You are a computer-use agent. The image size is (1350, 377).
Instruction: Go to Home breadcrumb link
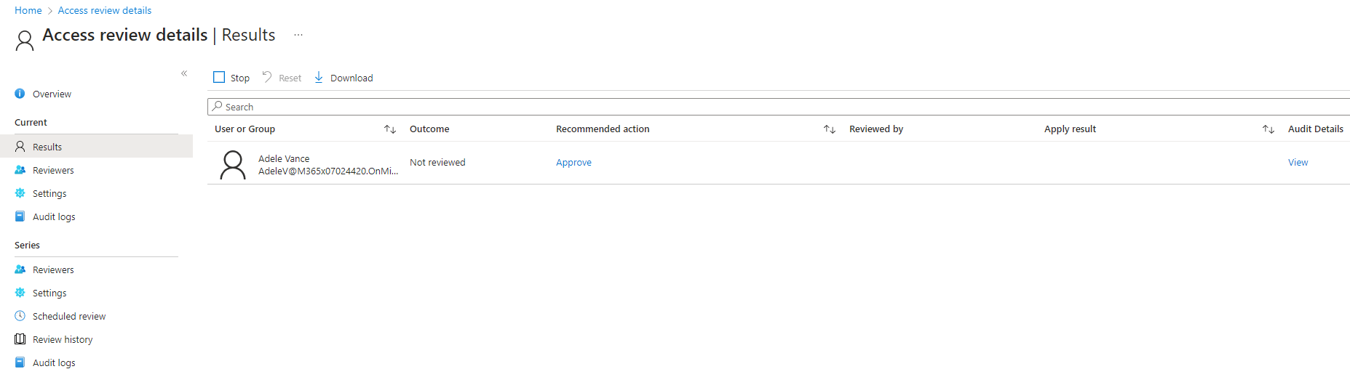(28, 10)
